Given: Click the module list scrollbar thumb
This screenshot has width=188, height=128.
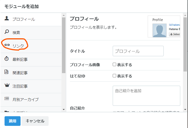Looking at the screenshot, I should point(64,45).
